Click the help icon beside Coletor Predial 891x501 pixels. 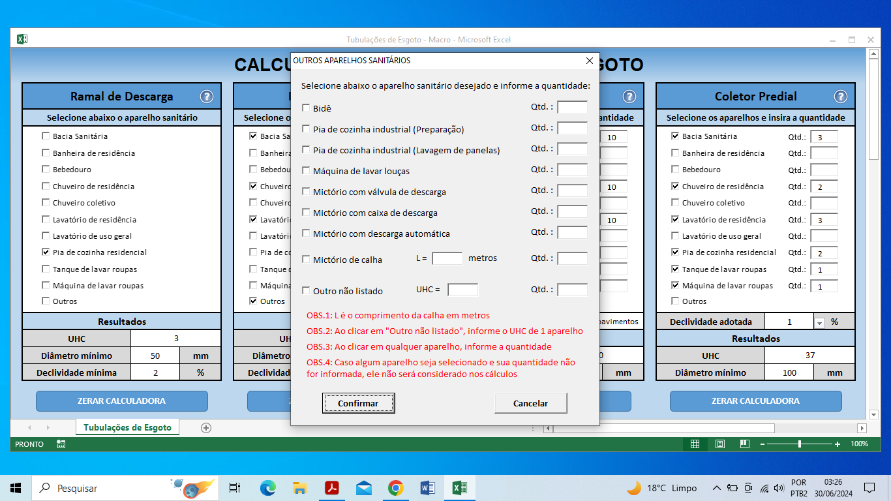(x=841, y=97)
